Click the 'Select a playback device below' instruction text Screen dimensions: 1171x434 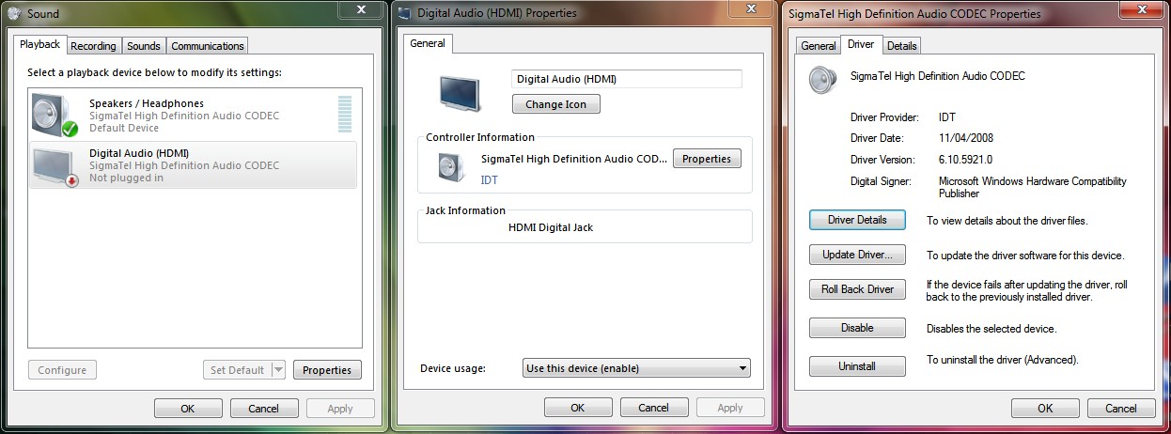154,72
